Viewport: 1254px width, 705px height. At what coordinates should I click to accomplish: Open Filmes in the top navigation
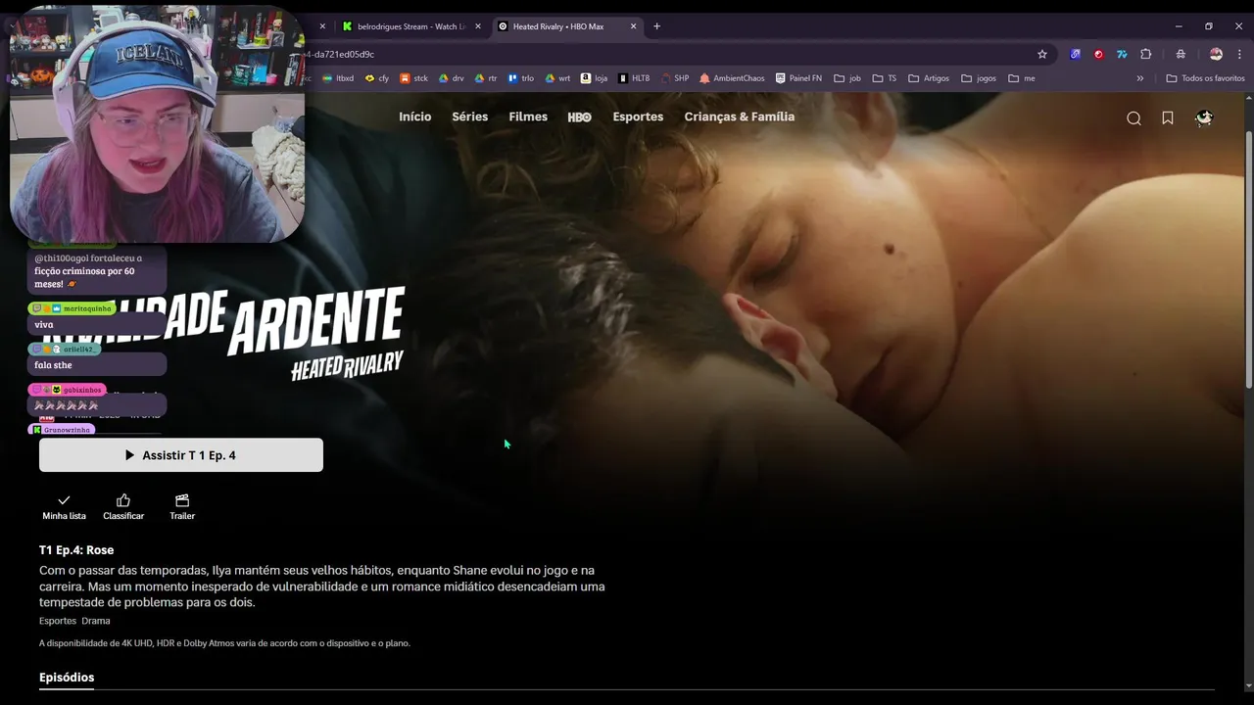coord(528,117)
